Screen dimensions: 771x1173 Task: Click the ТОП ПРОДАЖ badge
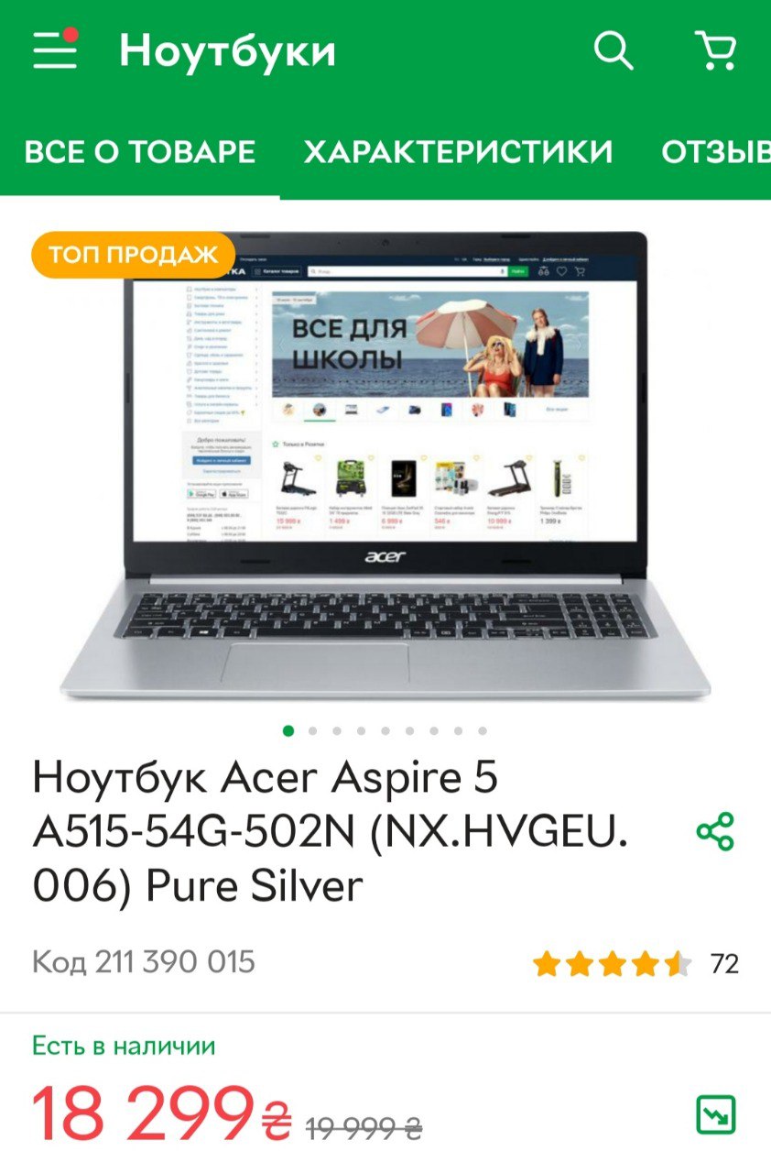click(x=133, y=255)
